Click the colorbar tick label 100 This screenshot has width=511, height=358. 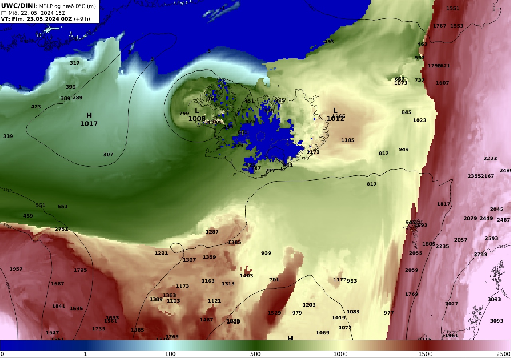(170, 354)
